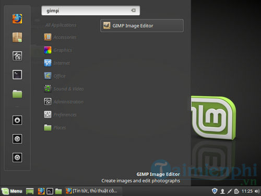Click the Menu button on the panel
Screen dimensions: 261x196
(x=12, y=191)
